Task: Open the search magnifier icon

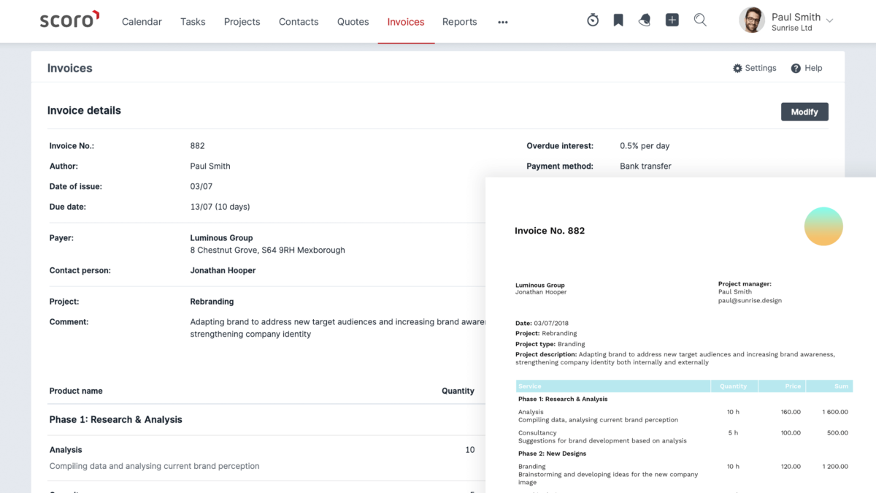Action: 700,20
